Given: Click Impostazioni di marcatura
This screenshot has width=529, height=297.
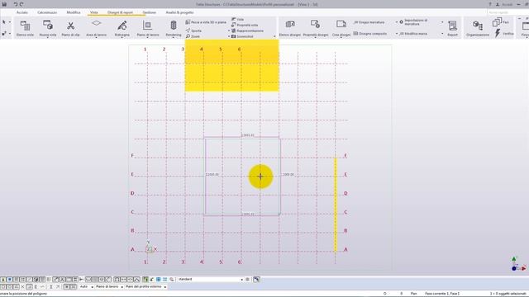Looking at the screenshot, I should pos(413,22).
